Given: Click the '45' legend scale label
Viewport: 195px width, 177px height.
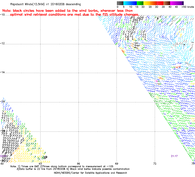Looking at the screenshot, I should [176, 7].
